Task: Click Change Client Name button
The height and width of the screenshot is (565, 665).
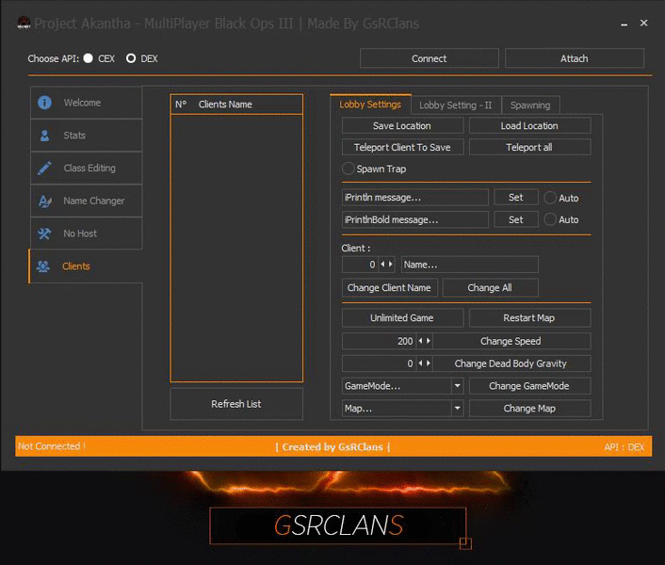Action: (390, 288)
